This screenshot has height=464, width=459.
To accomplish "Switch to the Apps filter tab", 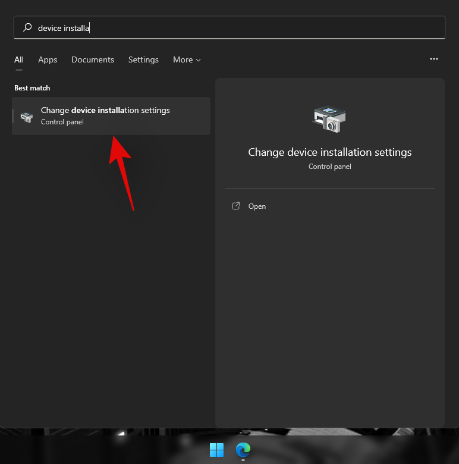I will click(48, 59).
